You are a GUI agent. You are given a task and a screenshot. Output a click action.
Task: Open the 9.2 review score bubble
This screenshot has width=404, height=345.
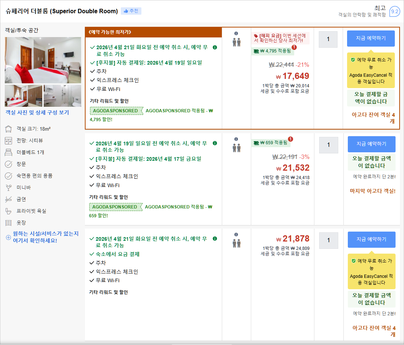tap(394, 11)
